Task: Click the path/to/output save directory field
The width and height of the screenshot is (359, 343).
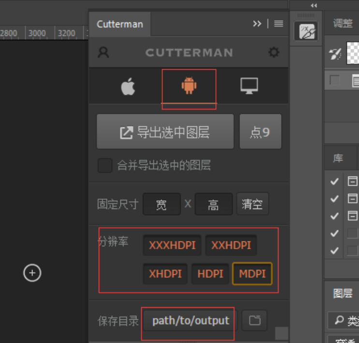Action: point(191,321)
